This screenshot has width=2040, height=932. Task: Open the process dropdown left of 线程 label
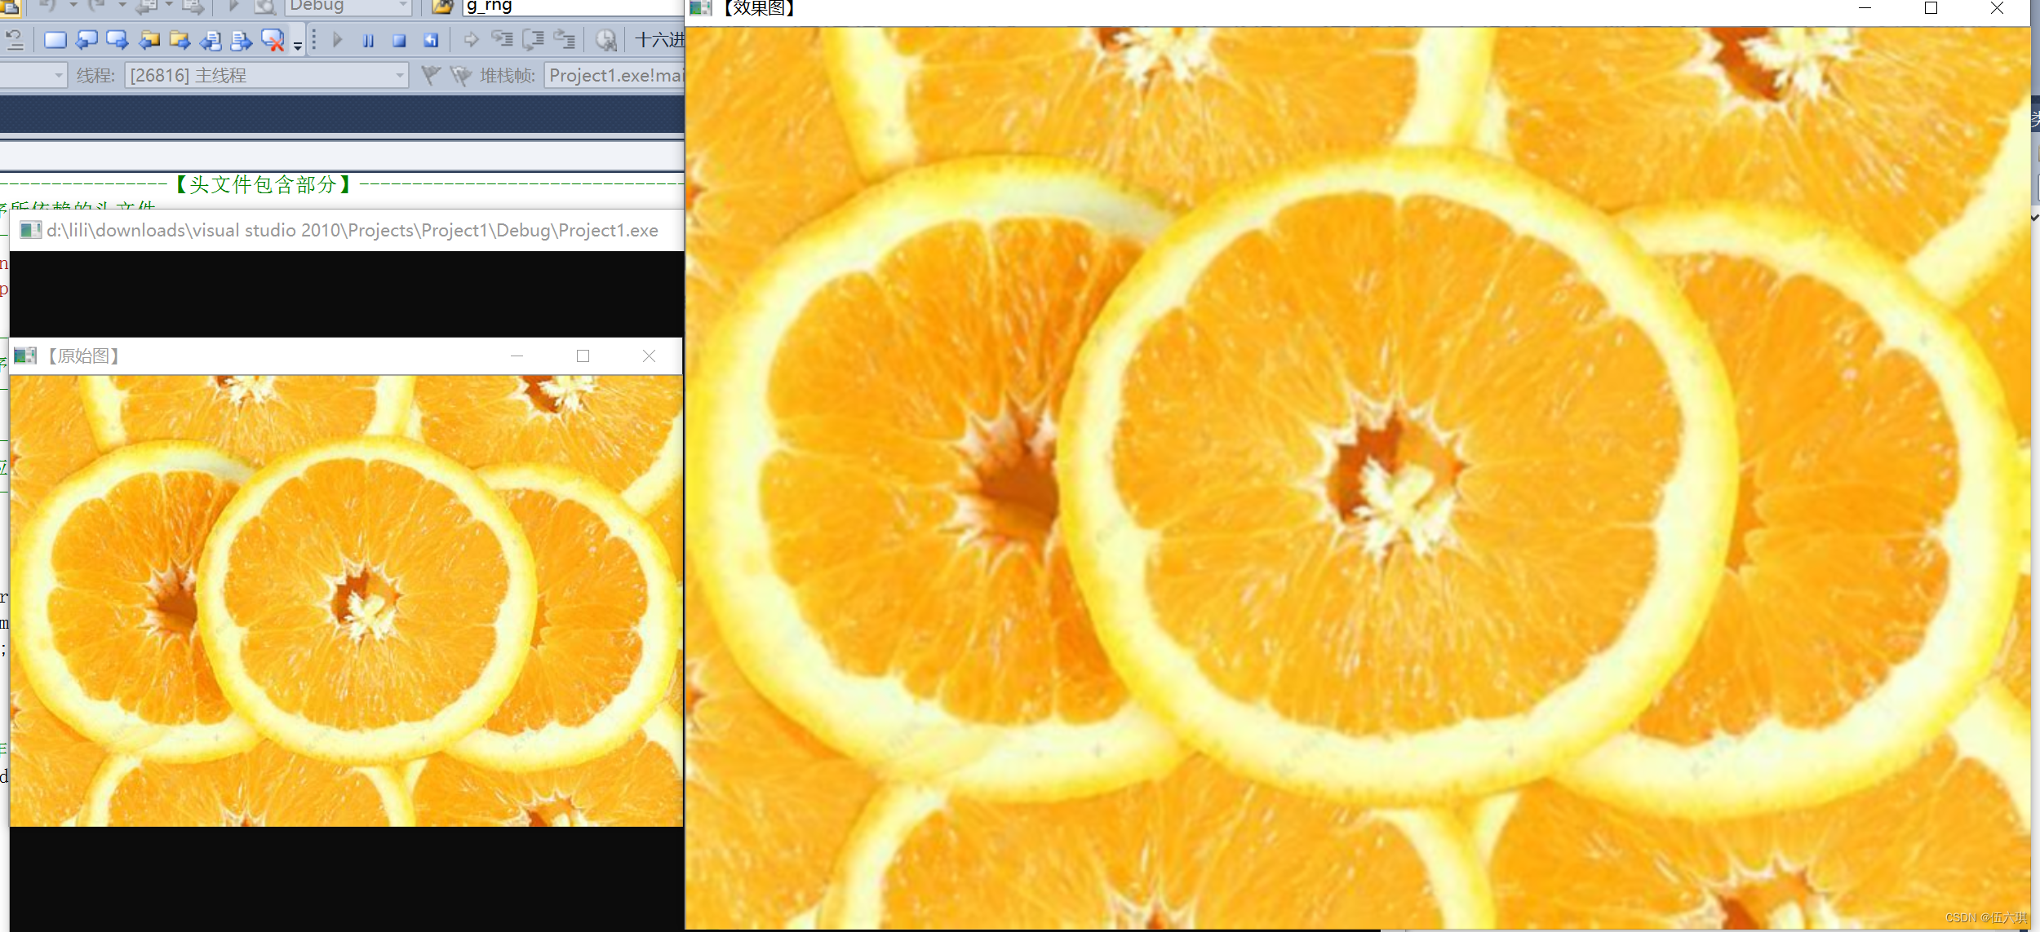click(x=33, y=76)
